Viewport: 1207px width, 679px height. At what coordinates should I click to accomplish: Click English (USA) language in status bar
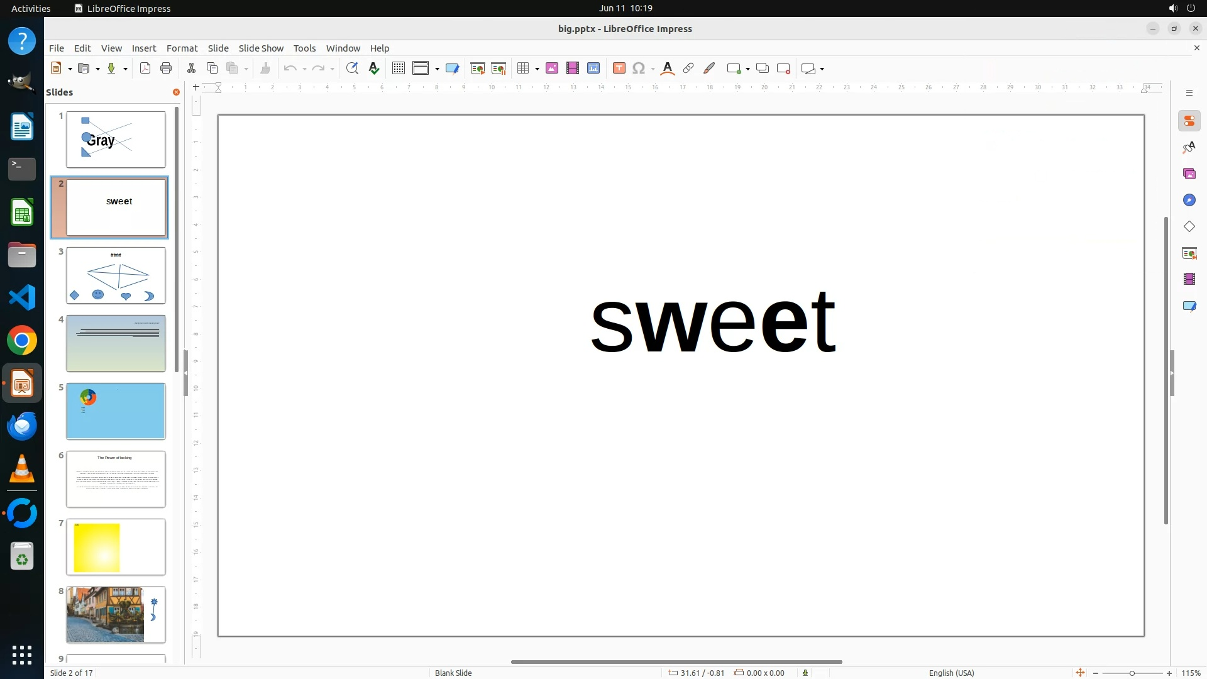coord(951,673)
